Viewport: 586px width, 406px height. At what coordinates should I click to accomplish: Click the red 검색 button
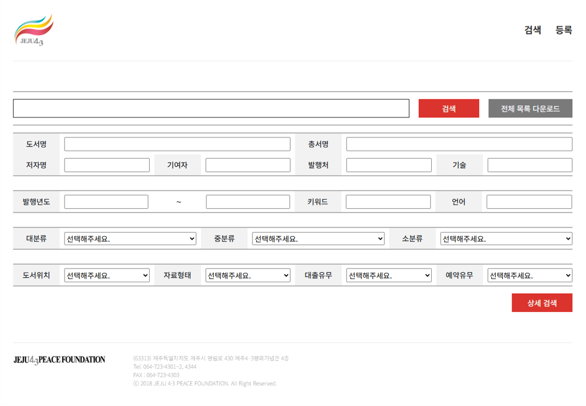pyautogui.click(x=448, y=108)
